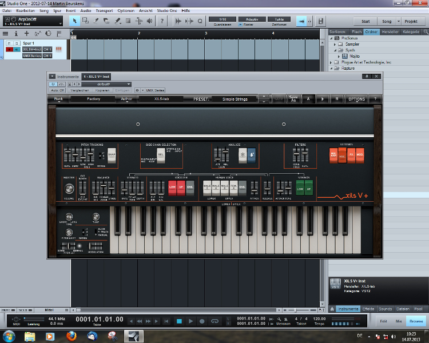Pin the instrument plugin window
429x343 pixels.
coord(367,76)
